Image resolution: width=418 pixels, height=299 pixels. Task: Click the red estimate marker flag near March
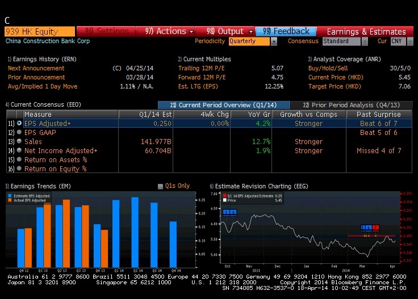375,228
